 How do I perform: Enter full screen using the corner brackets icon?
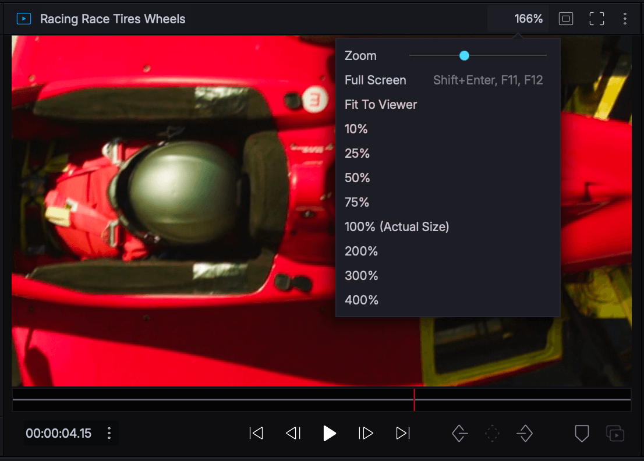point(596,19)
